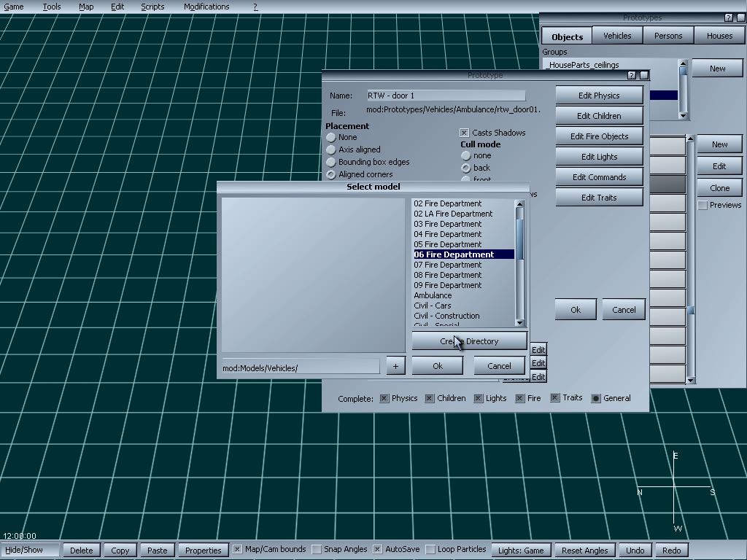The image size is (747, 560).
Task: Toggle the Casts Shadows checkbox
Action: 464,133
